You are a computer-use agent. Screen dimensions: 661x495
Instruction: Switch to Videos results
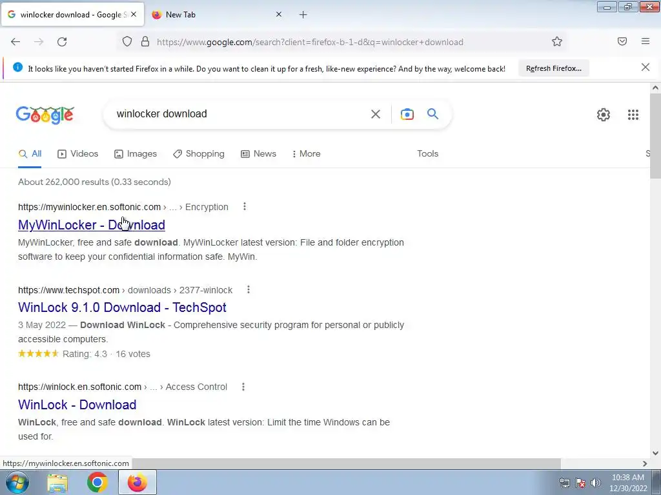(78, 154)
